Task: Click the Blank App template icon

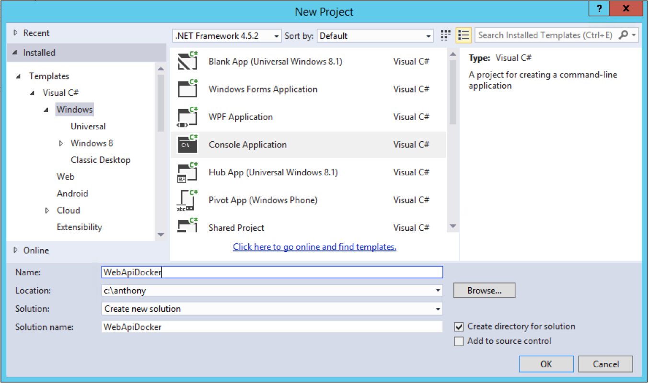Action: click(x=187, y=61)
